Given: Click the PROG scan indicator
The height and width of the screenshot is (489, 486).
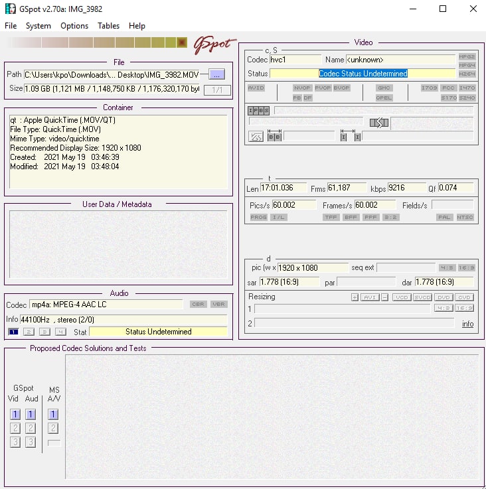Looking at the screenshot, I should (x=258, y=217).
